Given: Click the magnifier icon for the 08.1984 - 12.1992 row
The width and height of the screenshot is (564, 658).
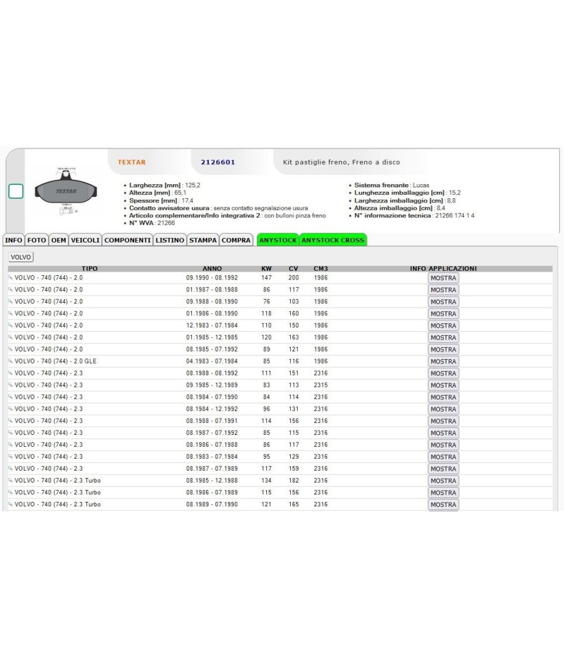Looking at the screenshot, I should click(x=10, y=409).
